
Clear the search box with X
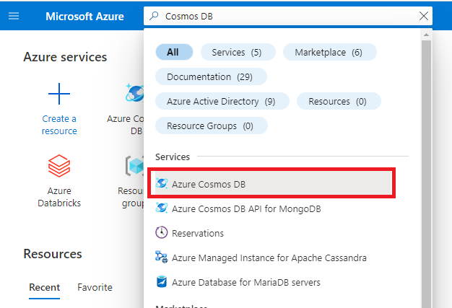423,16
